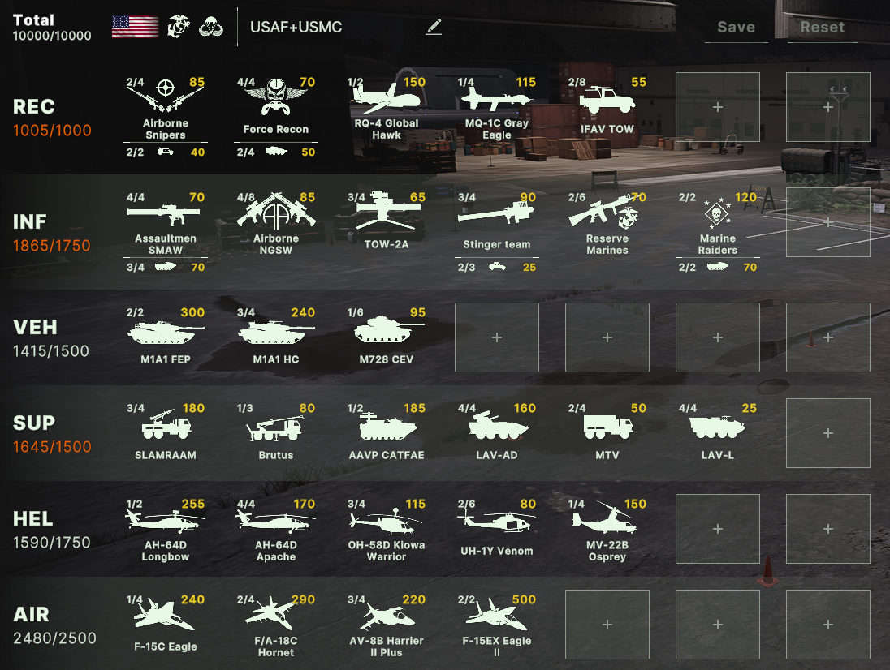890x670 pixels.
Task: Select the F-15EX Eagle II jet icon
Action: (x=495, y=616)
